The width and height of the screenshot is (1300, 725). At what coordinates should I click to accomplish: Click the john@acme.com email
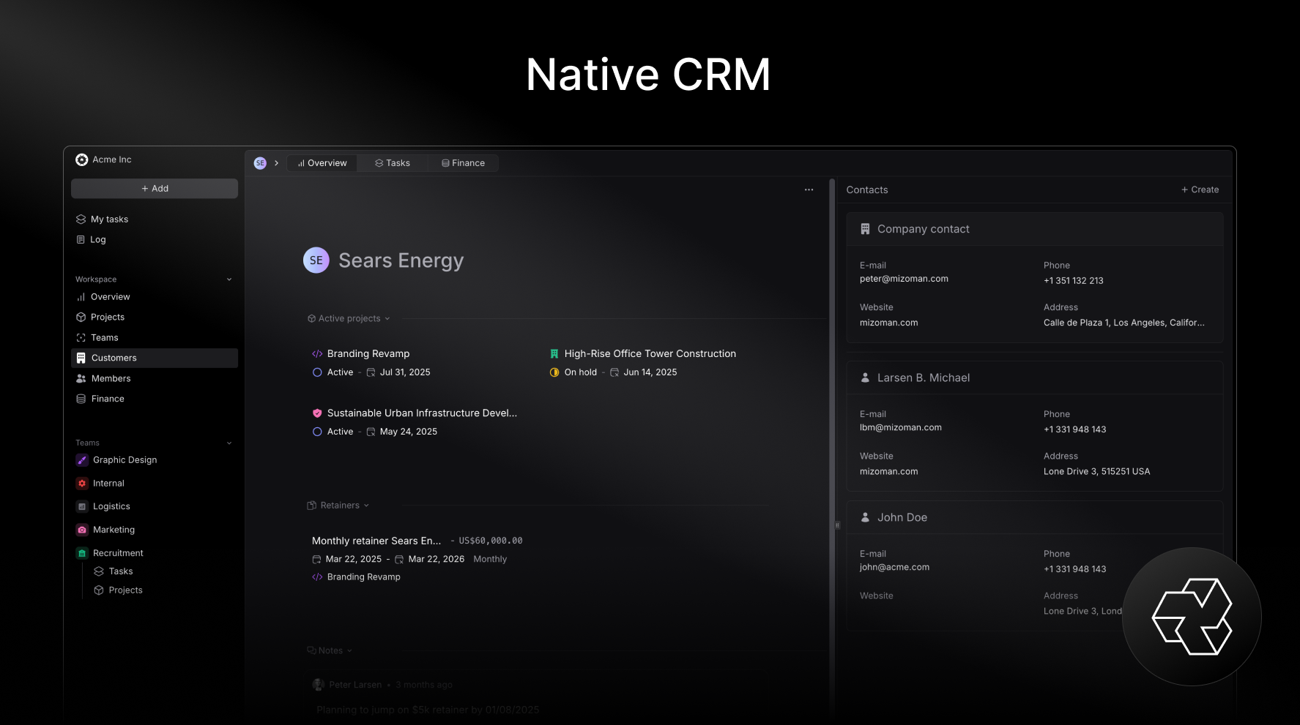894,567
